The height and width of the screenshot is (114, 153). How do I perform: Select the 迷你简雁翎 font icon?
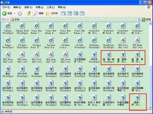(37, 98)
